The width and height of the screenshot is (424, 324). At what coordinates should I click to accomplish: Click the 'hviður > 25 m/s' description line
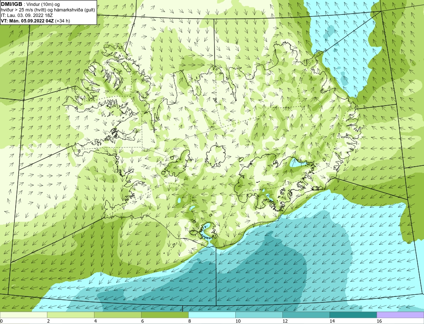[x=48, y=10]
